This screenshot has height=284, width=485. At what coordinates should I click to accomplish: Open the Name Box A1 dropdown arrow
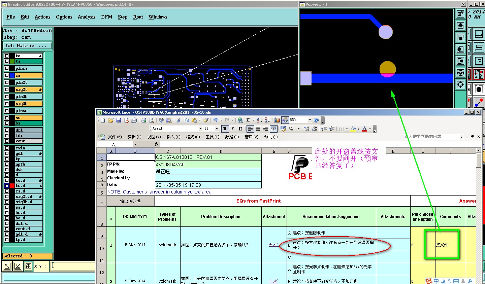coord(135,144)
